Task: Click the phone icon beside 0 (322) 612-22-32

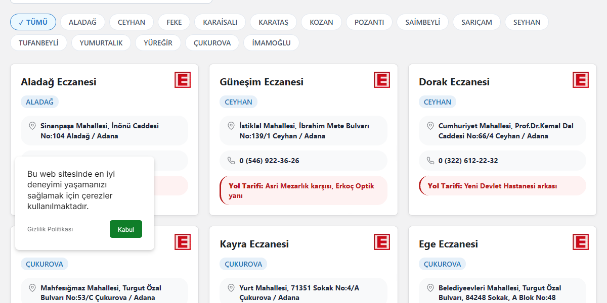Action: [430, 161]
